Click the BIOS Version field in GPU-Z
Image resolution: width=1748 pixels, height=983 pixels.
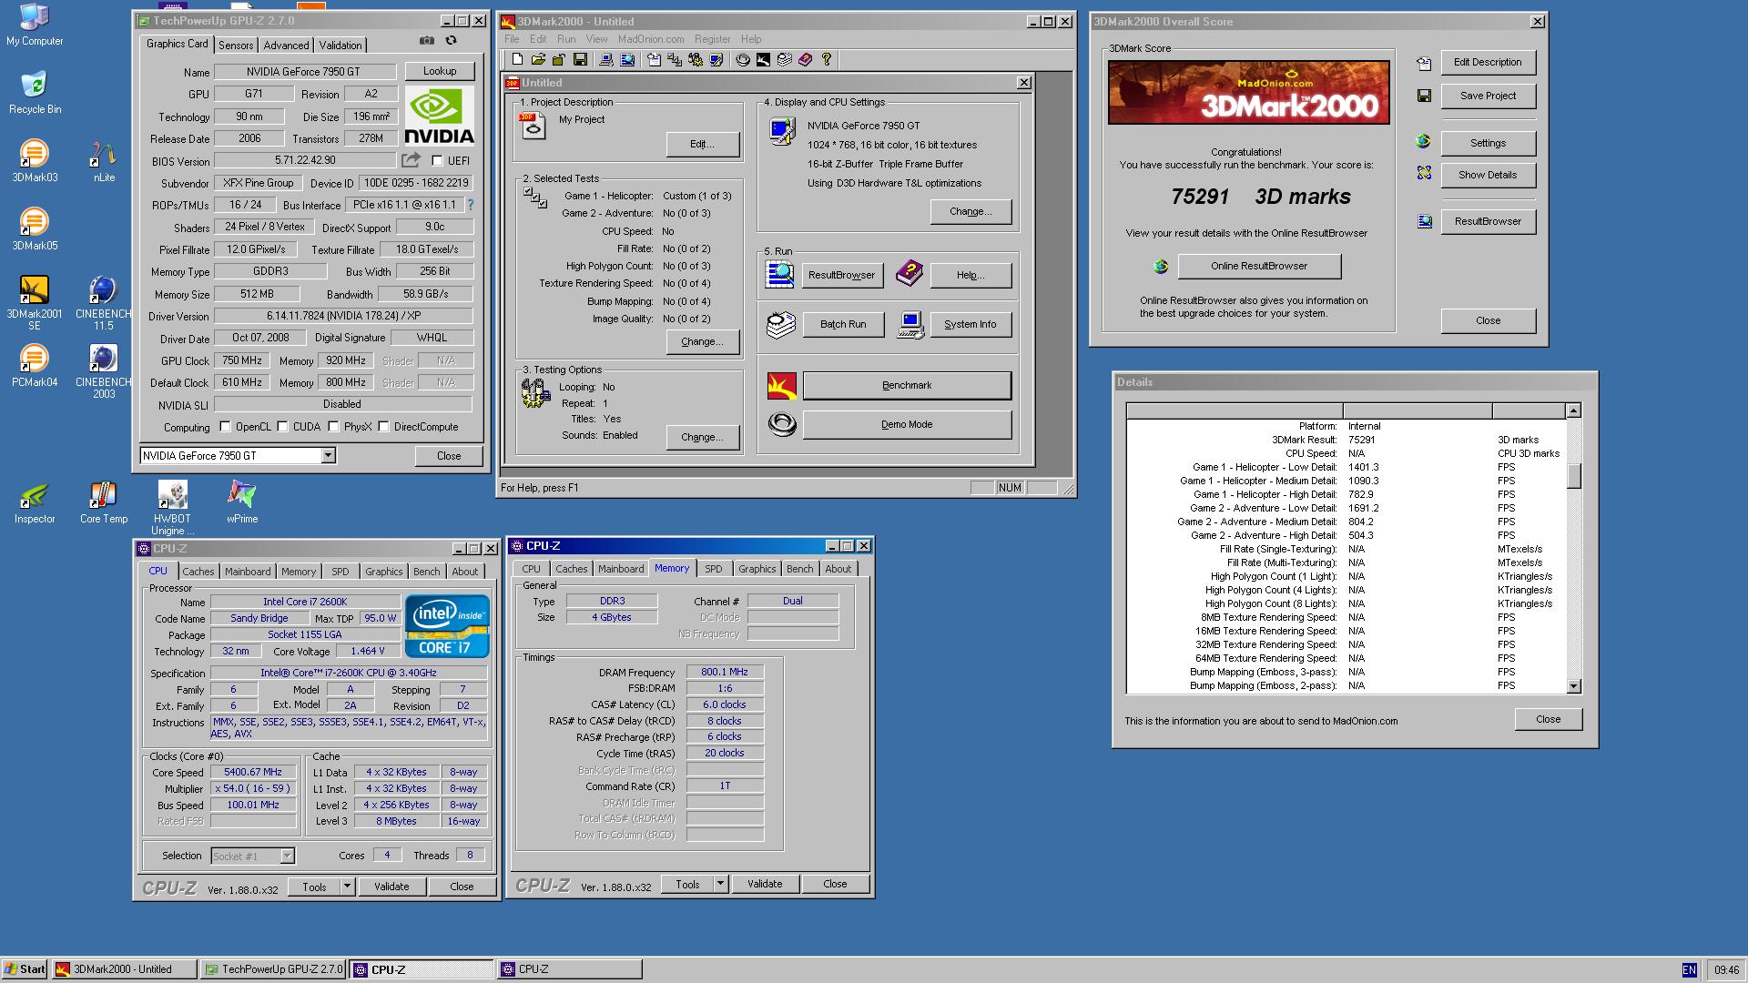click(305, 160)
